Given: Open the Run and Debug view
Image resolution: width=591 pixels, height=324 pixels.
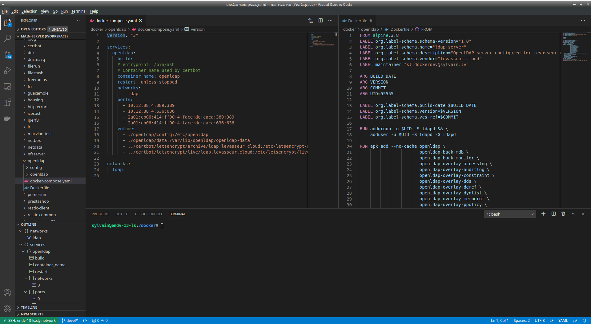Looking at the screenshot, I should point(7,71).
